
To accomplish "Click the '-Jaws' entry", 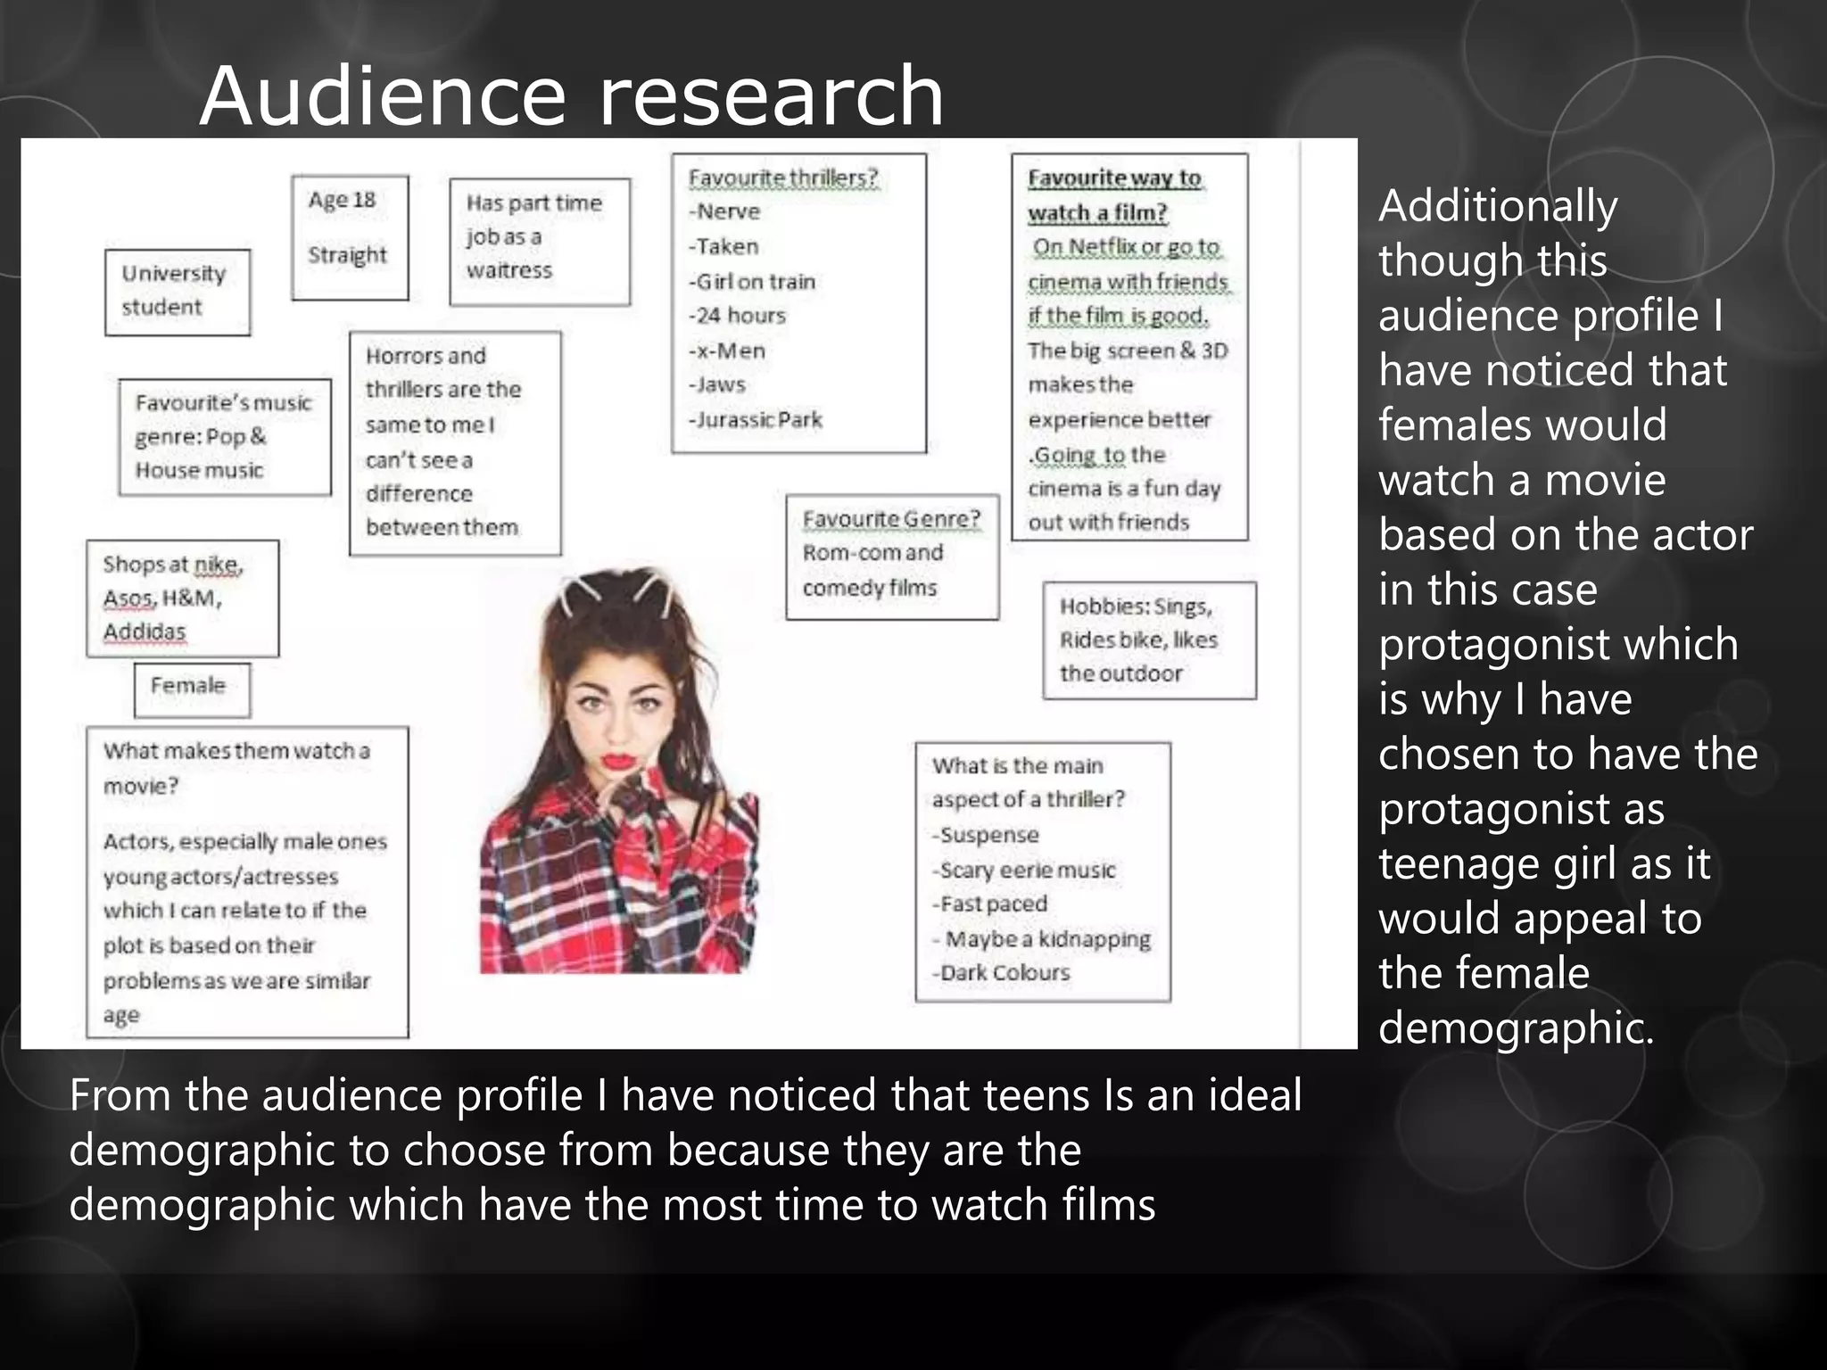I will (716, 385).
